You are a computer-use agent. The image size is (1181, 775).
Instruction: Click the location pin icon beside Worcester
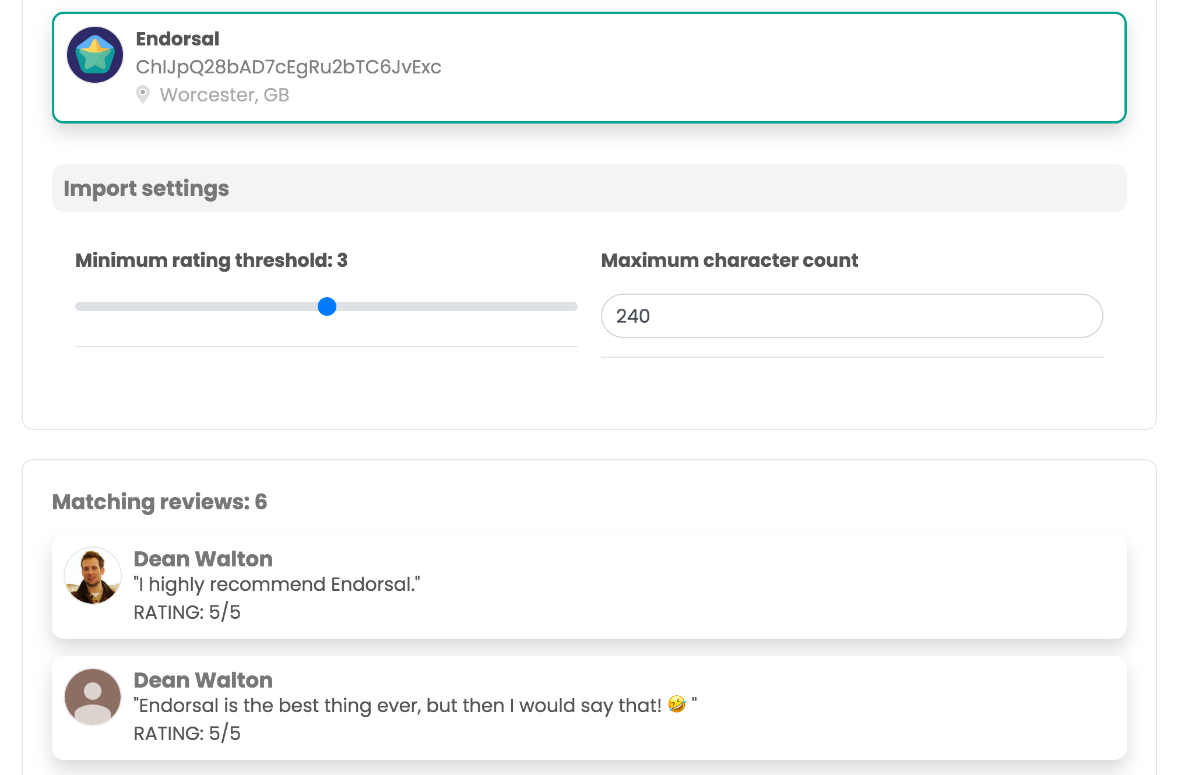point(143,94)
